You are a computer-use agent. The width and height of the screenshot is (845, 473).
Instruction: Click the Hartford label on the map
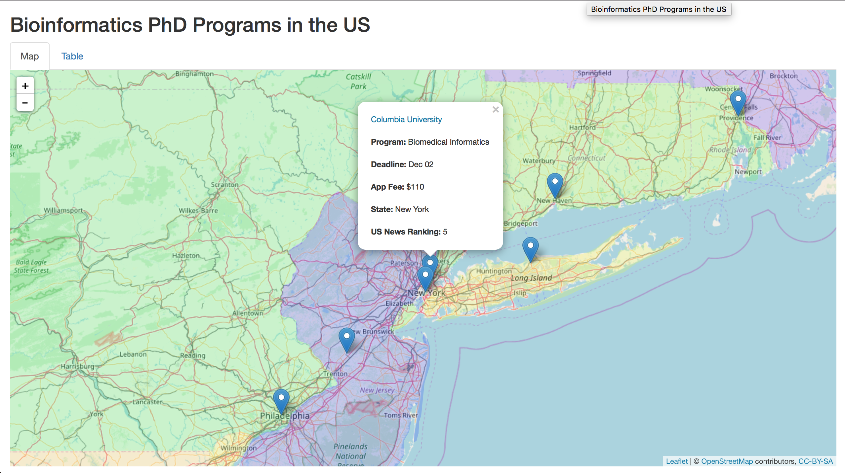(582, 127)
